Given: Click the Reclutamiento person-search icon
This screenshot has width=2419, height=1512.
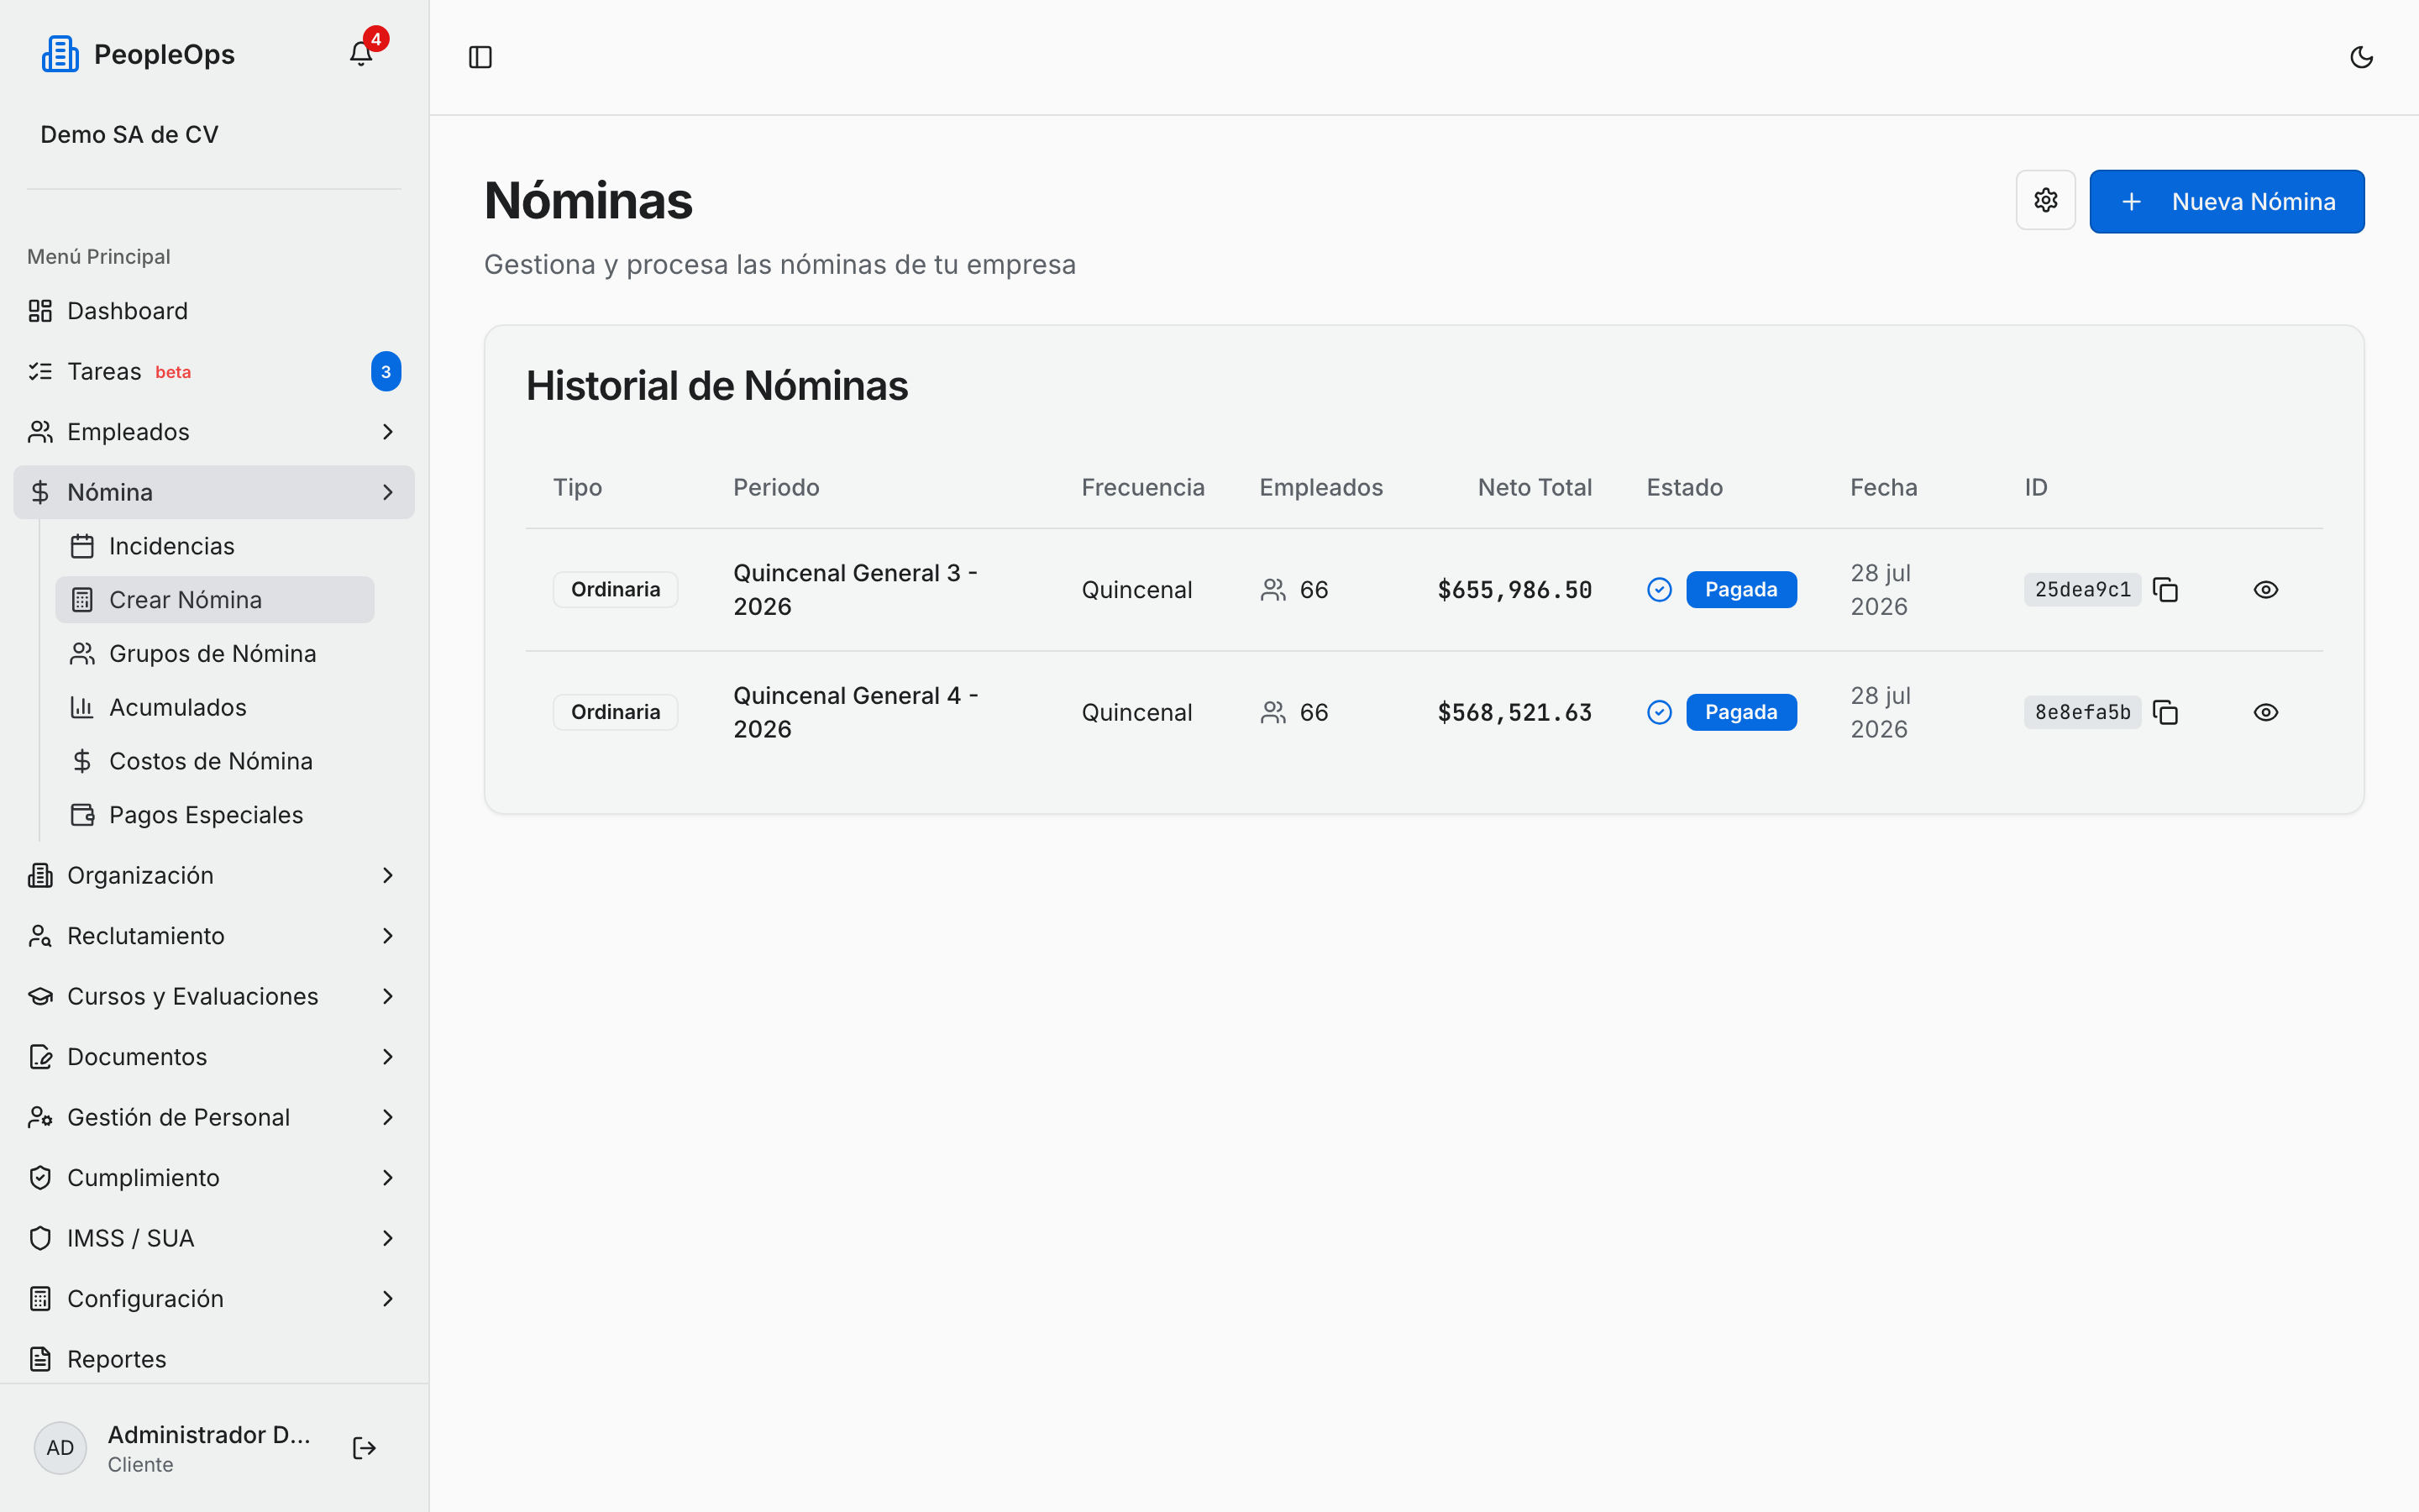Looking at the screenshot, I should (40, 936).
